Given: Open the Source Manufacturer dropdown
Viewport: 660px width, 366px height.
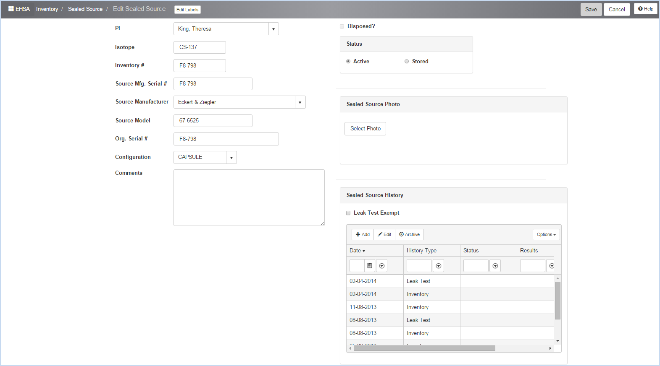Looking at the screenshot, I should click(300, 102).
